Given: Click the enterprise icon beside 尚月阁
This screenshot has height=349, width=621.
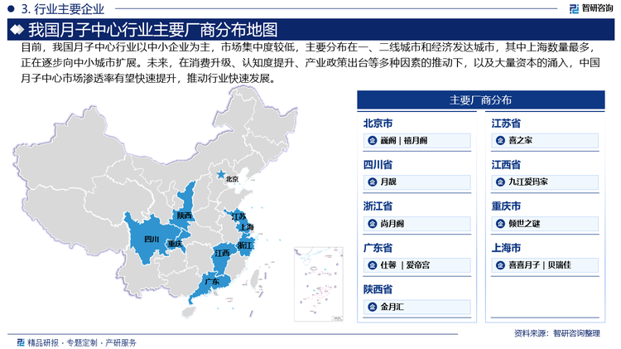Looking at the screenshot, I should click(373, 224).
